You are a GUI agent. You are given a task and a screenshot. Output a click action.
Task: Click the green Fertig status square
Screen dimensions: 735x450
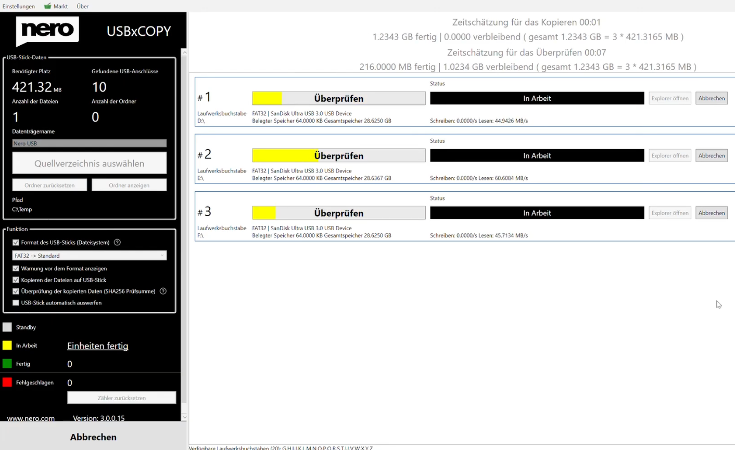click(x=7, y=364)
